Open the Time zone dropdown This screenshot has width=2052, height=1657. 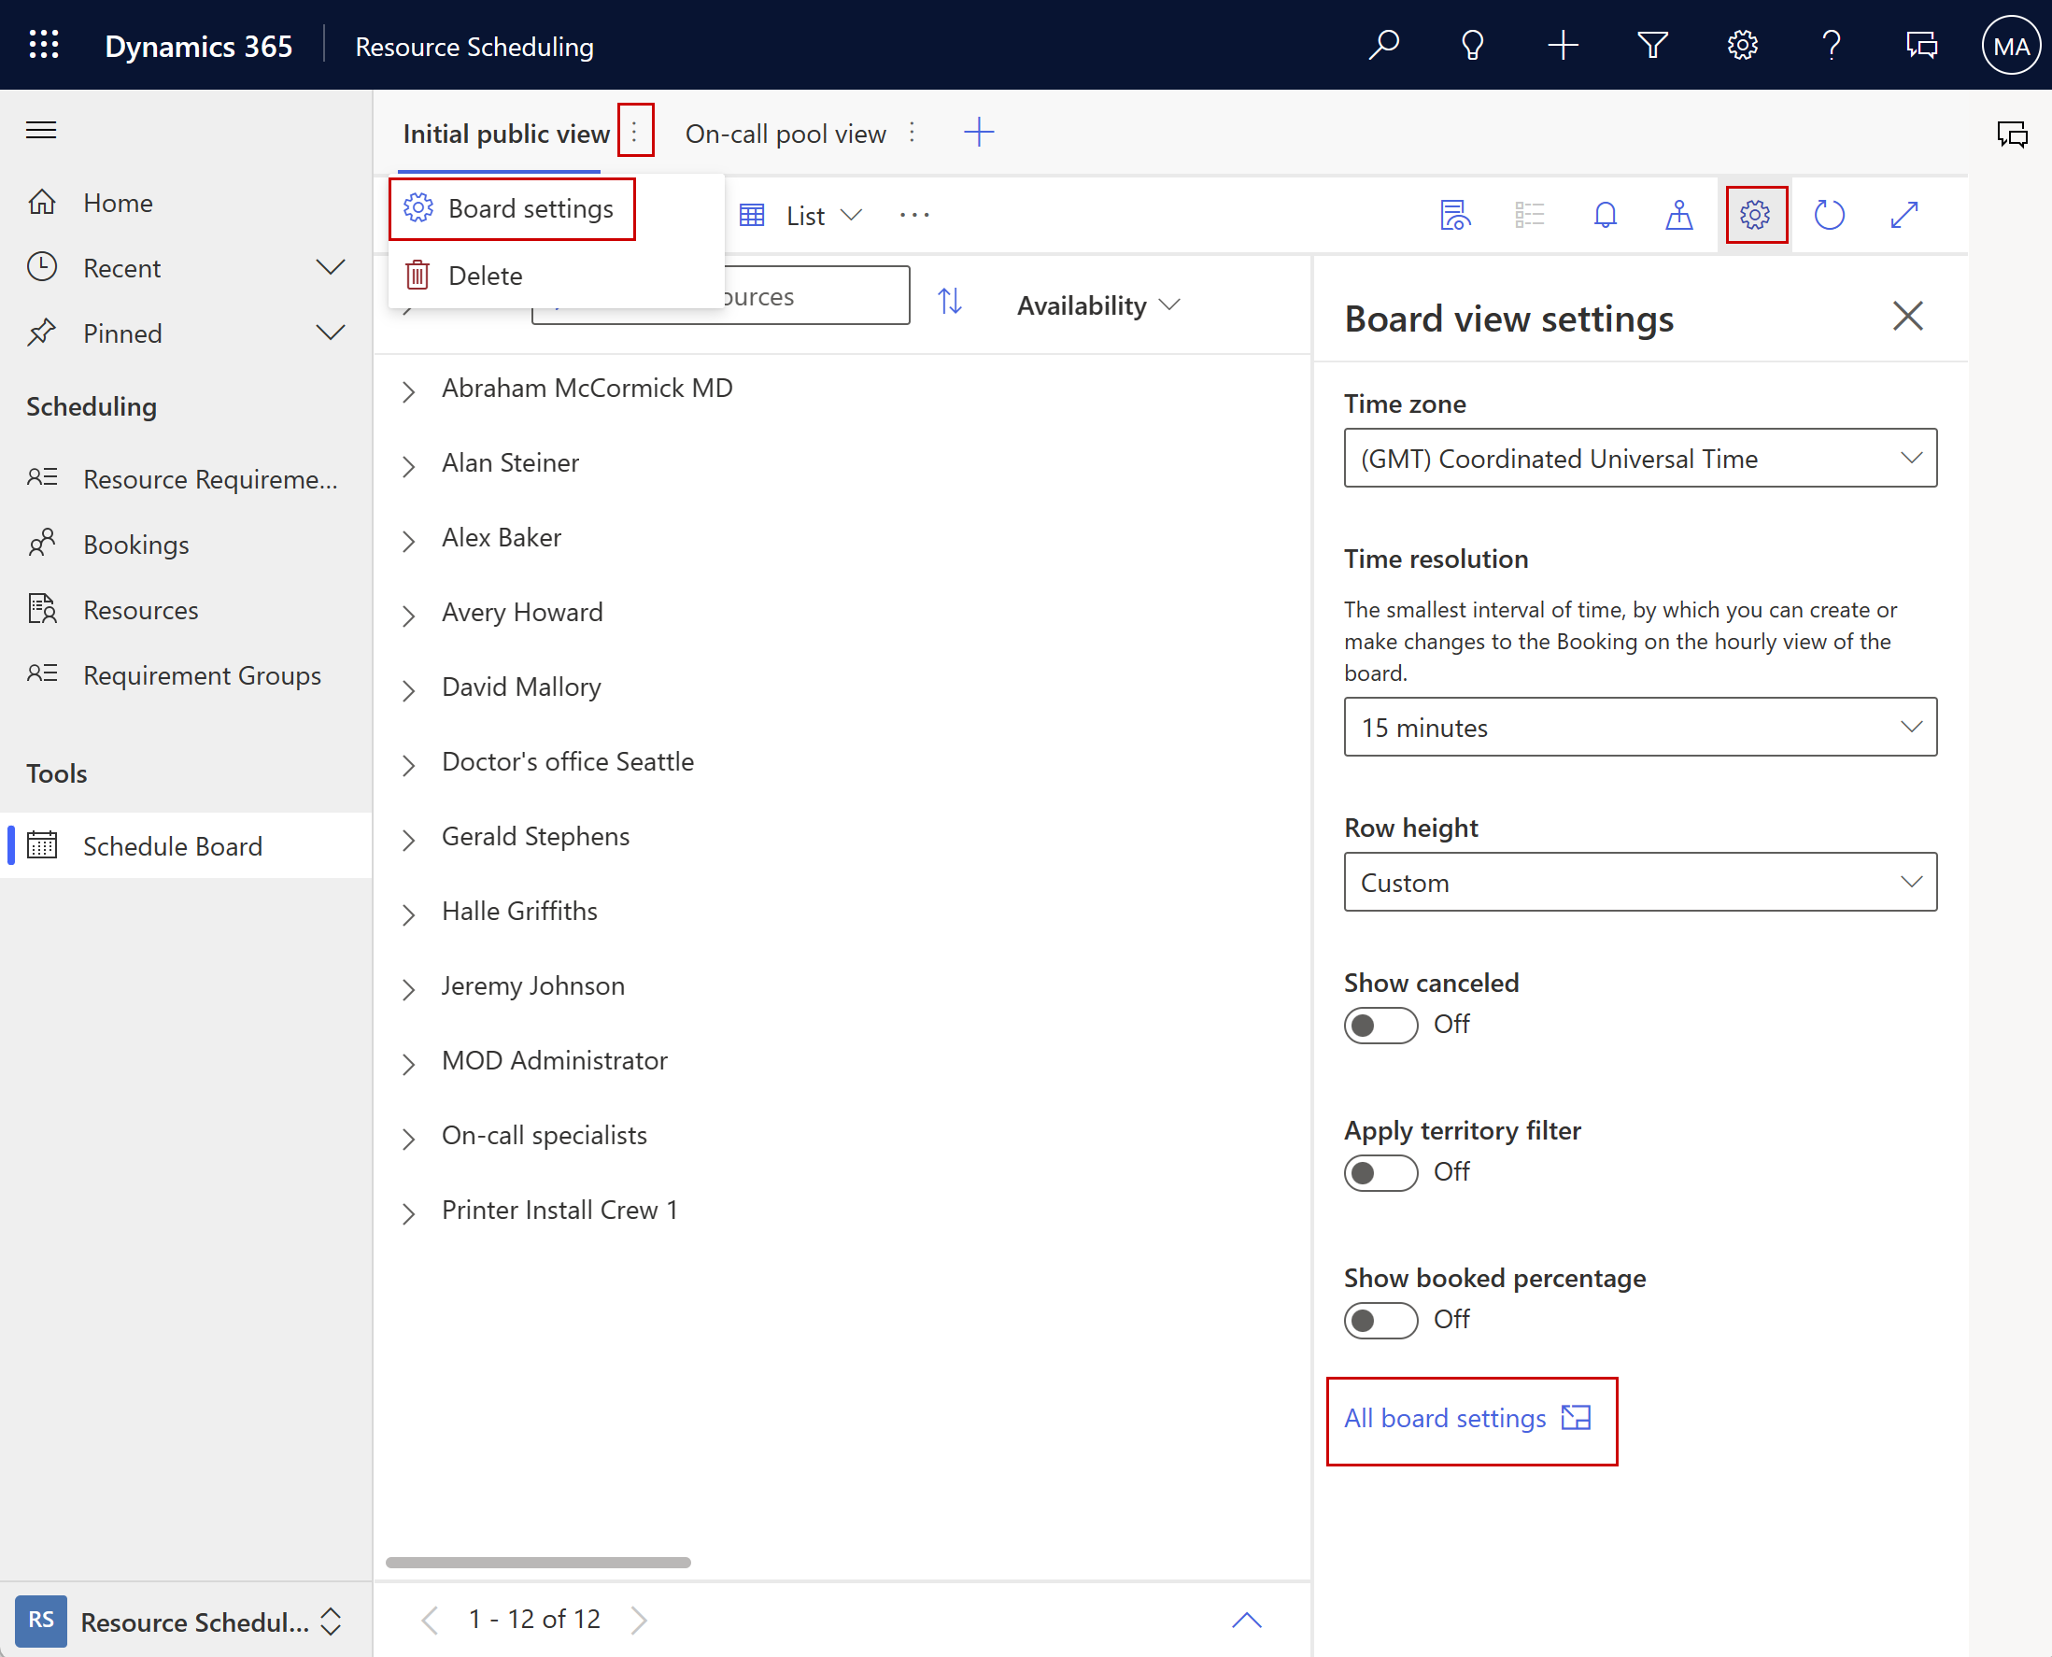point(1639,457)
